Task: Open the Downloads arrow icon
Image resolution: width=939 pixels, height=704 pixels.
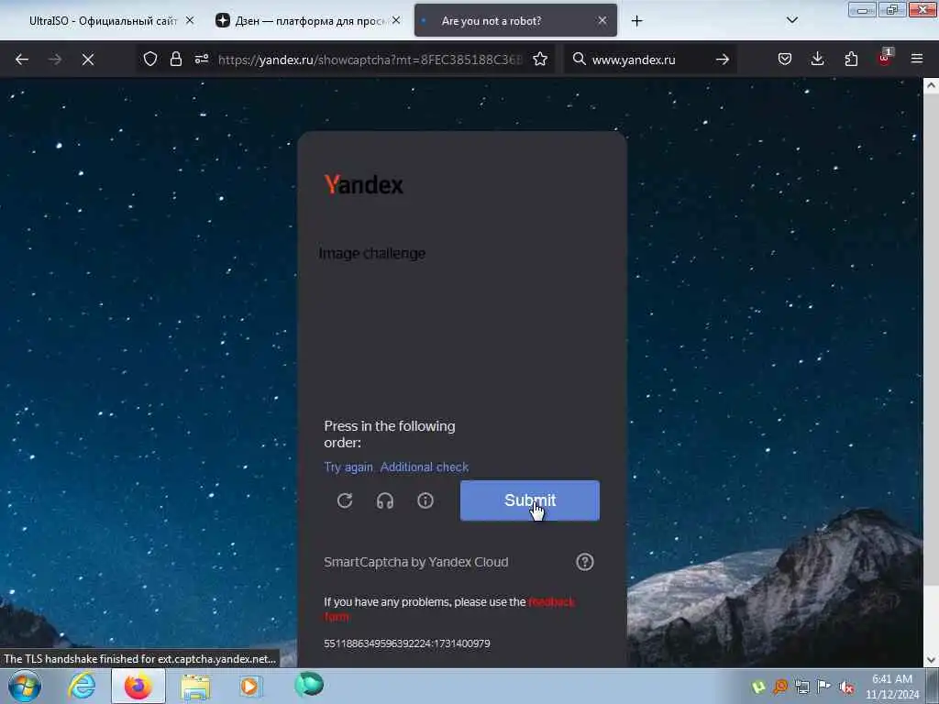Action: (x=817, y=59)
